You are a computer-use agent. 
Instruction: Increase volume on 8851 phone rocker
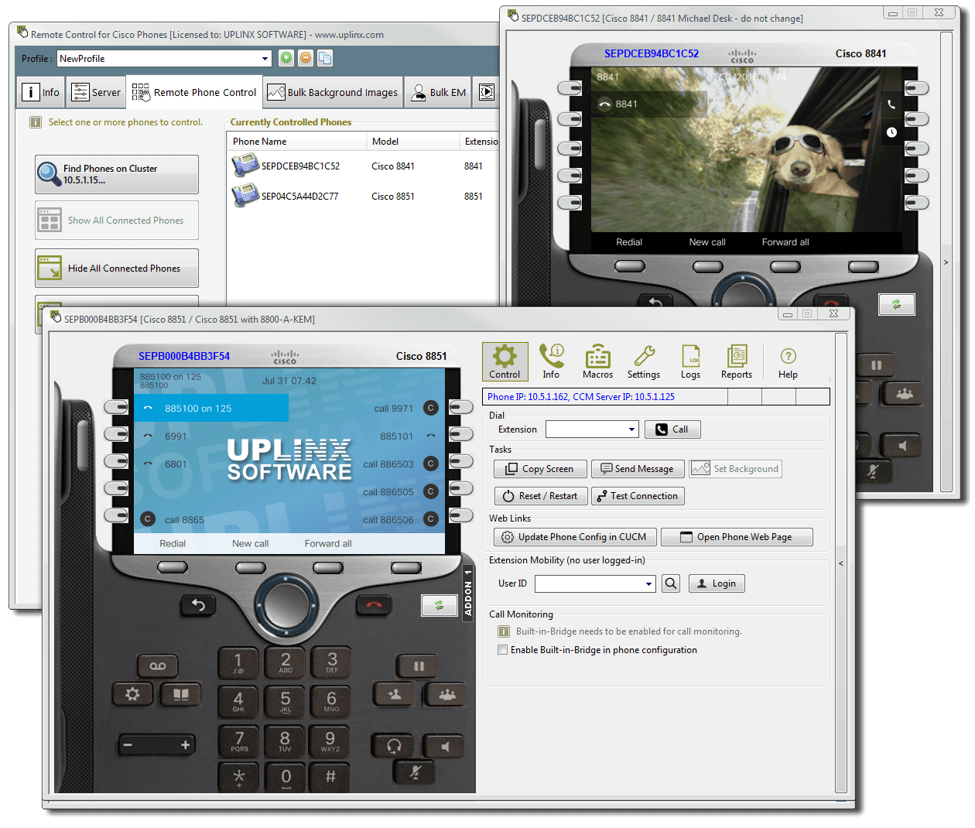point(185,745)
